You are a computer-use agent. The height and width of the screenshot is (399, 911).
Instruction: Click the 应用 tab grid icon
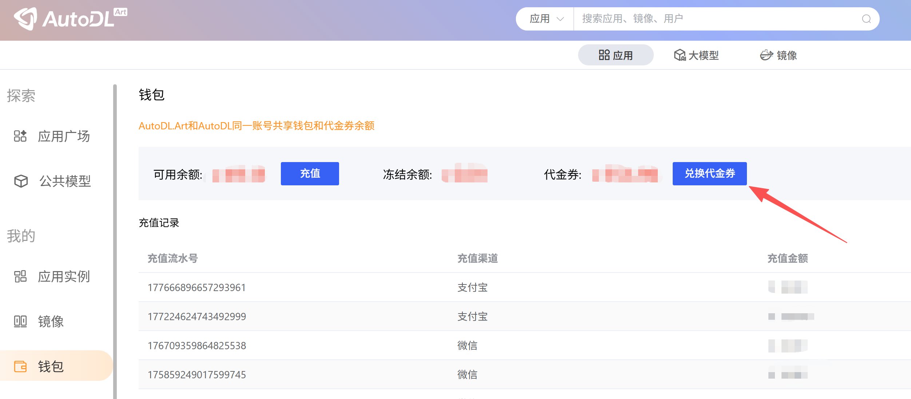click(x=604, y=55)
